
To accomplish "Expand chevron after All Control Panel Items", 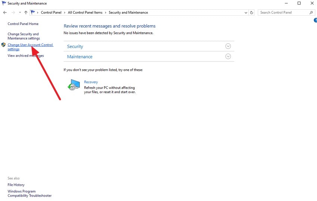I will coord(106,13).
